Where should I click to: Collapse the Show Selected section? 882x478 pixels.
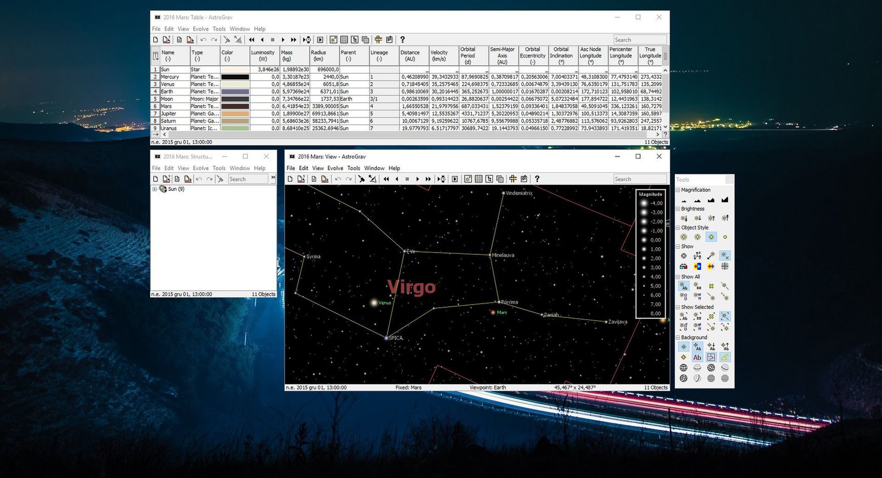pos(677,307)
